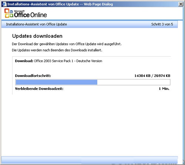Screen dimensions: 185x165
Task: Click the 'Schritt 3 von 5' step indicator
Action: pyautogui.click(x=162, y=24)
